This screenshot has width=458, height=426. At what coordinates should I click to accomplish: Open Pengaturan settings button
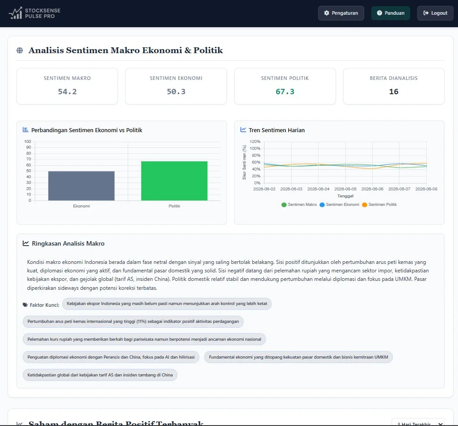point(341,13)
